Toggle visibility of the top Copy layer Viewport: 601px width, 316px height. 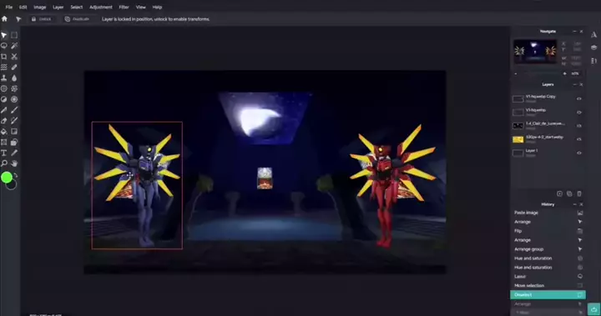[579, 99]
